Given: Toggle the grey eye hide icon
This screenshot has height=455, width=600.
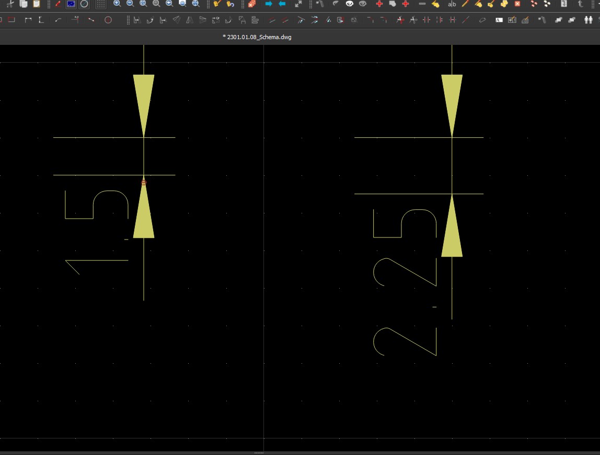Looking at the screenshot, I should tap(362, 4).
